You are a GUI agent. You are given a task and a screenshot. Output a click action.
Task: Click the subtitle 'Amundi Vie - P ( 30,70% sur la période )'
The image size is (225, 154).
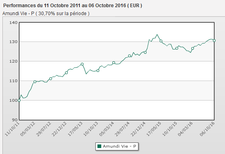[x=46, y=14]
